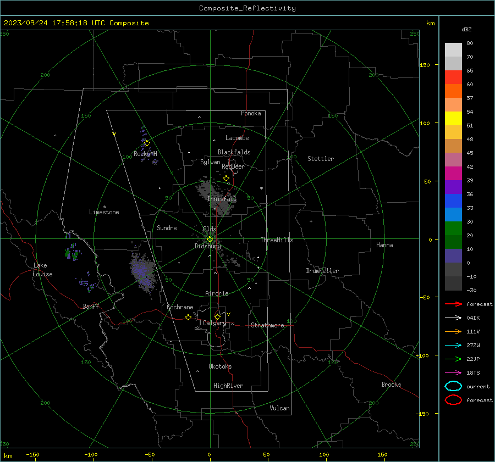Select the RockyMH map label

point(145,154)
